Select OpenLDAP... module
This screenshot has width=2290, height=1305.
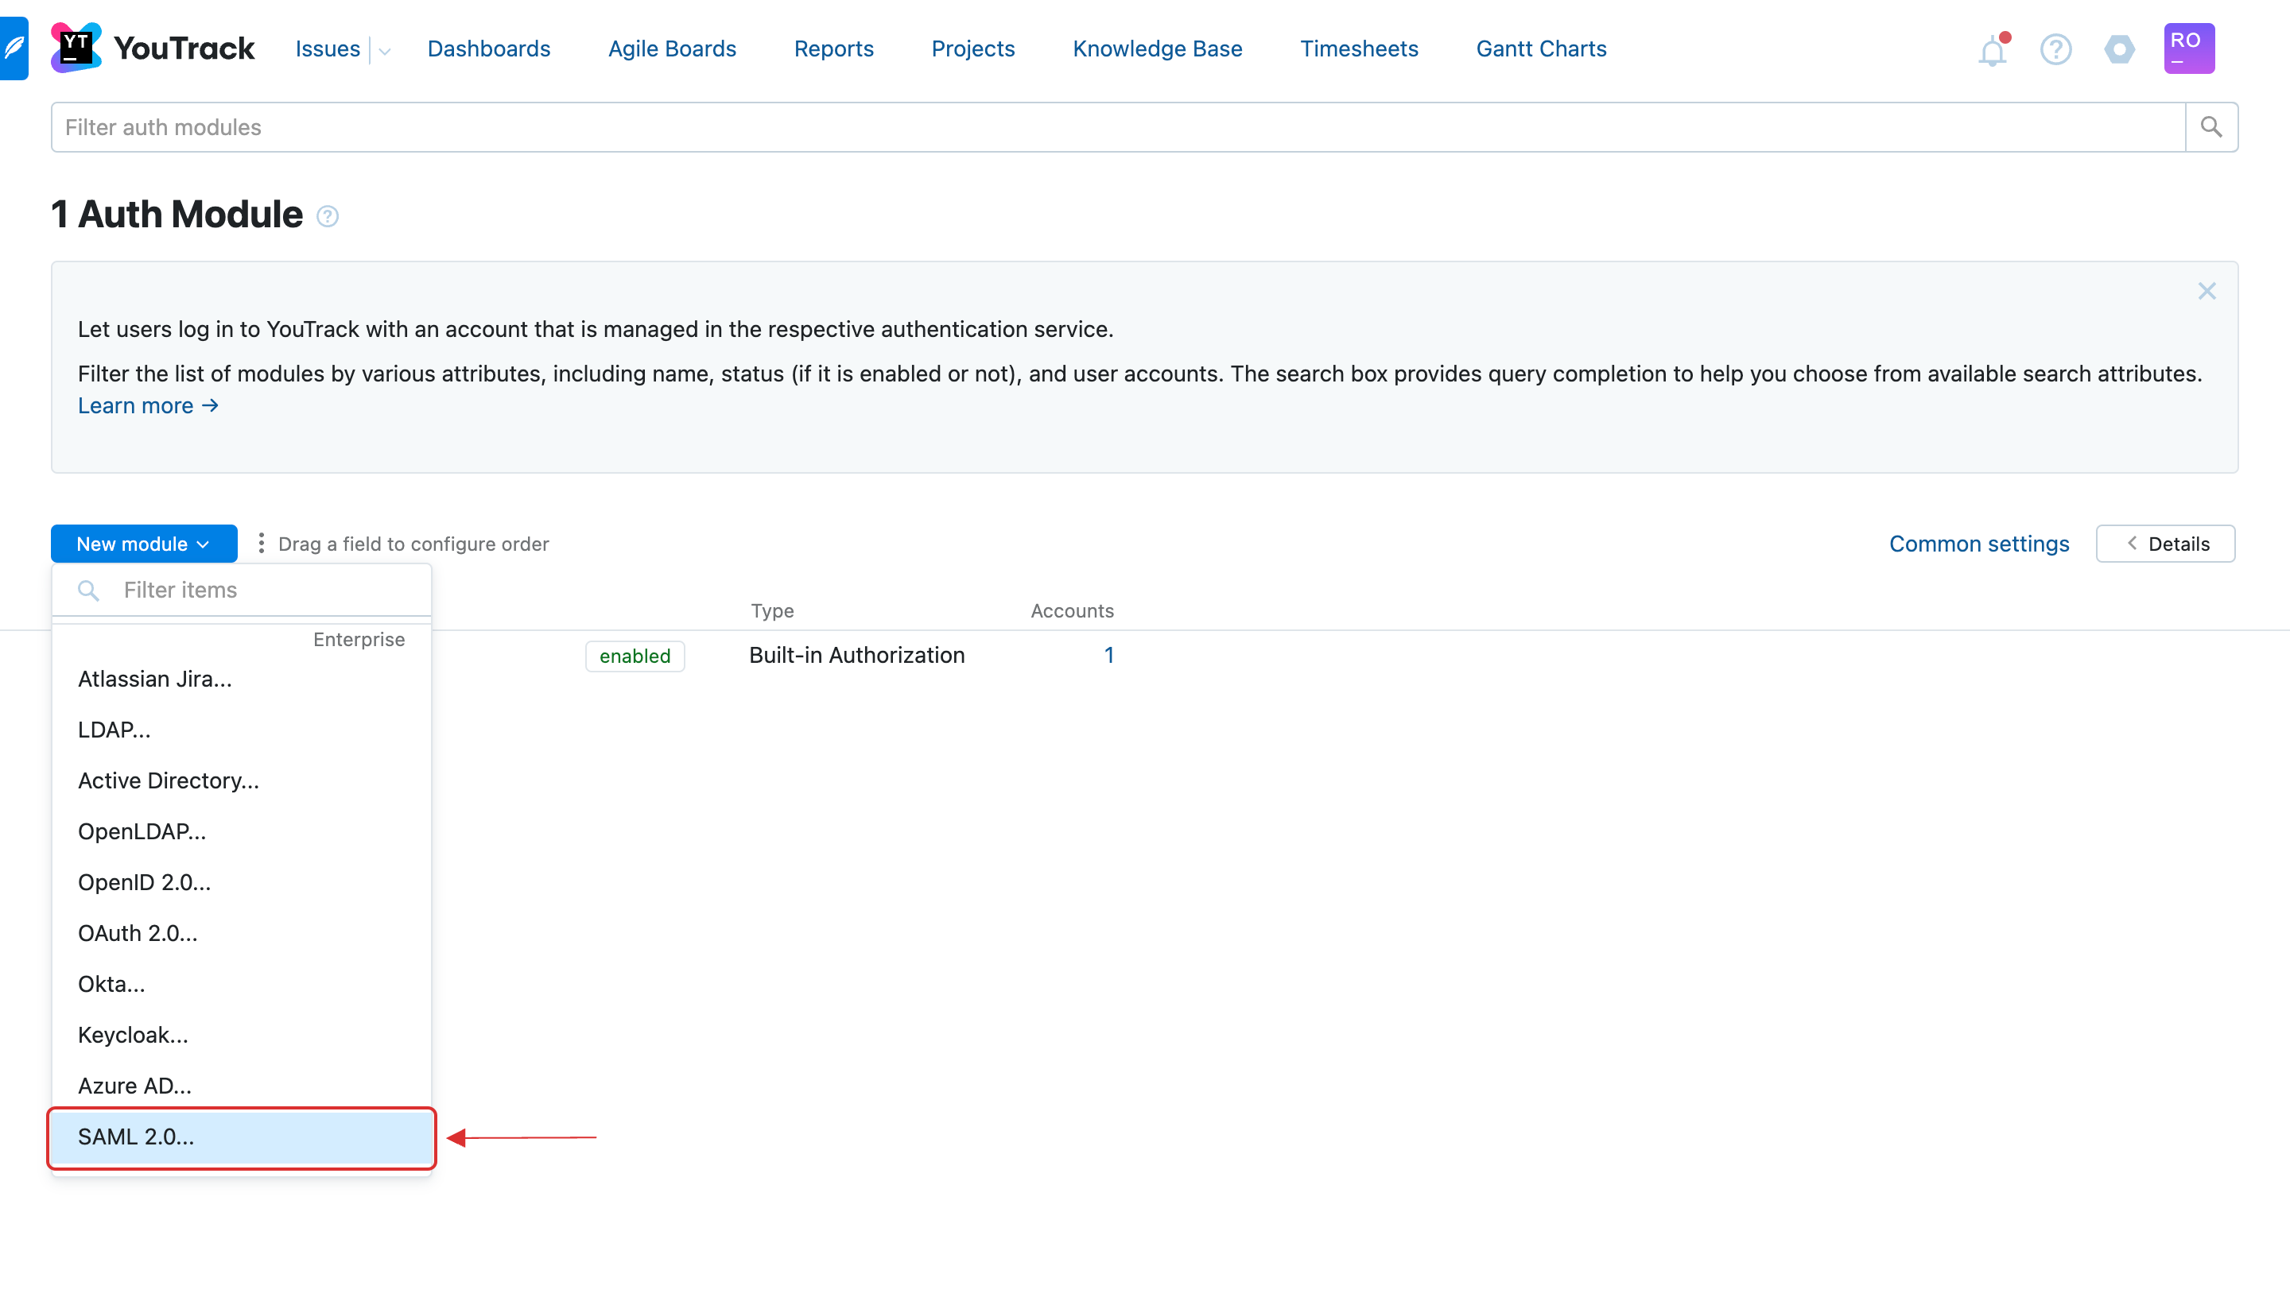(242, 831)
